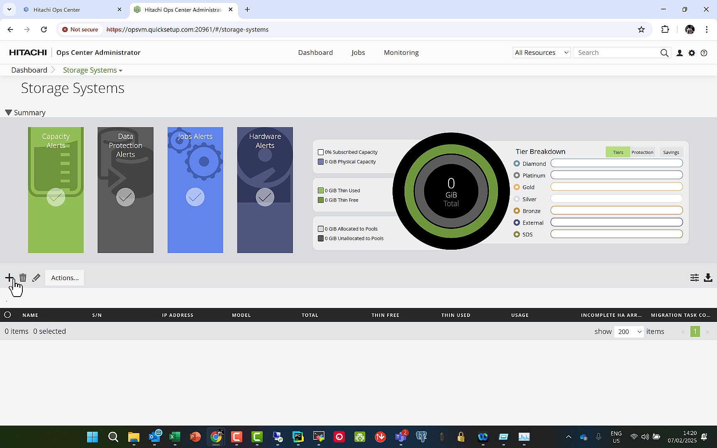Select the Diamond tier radio button
Viewport: 717px width, 448px height.
click(517, 163)
